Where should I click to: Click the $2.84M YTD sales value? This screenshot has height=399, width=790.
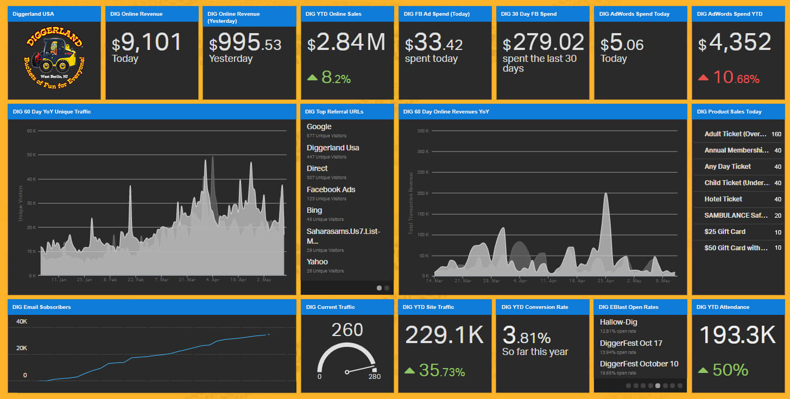[346, 42]
